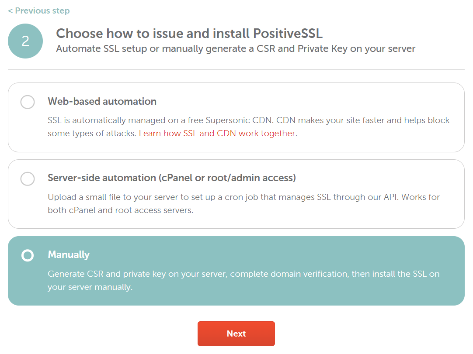Select the Server-side automation radio button
The height and width of the screenshot is (354, 473).
click(28, 179)
